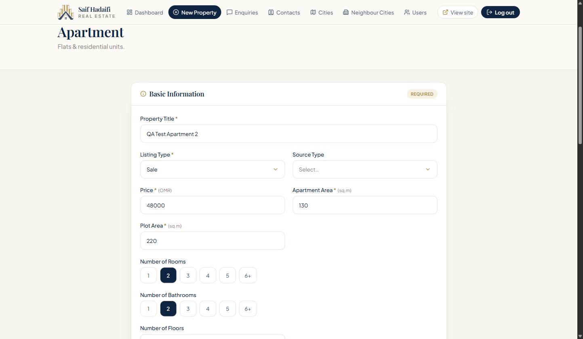The width and height of the screenshot is (583, 339).
Task: Click the plus icon in New Property
Action: pyautogui.click(x=176, y=12)
